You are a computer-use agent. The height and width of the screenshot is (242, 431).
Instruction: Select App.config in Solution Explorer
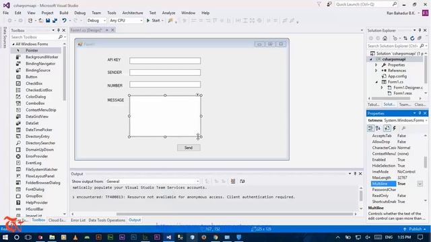click(397, 76)
